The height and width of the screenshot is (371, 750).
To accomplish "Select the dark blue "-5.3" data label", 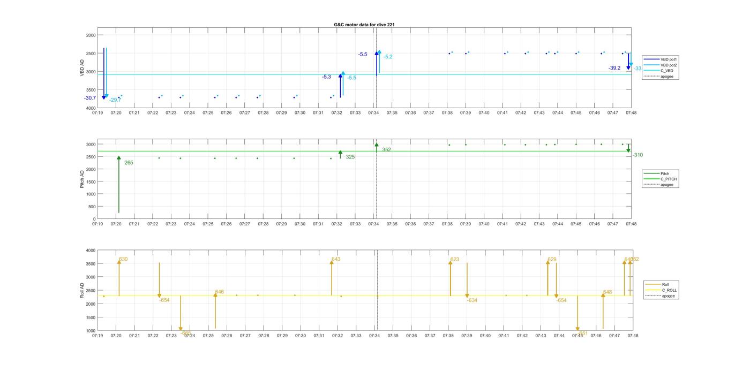I will [x=326, y=77].
